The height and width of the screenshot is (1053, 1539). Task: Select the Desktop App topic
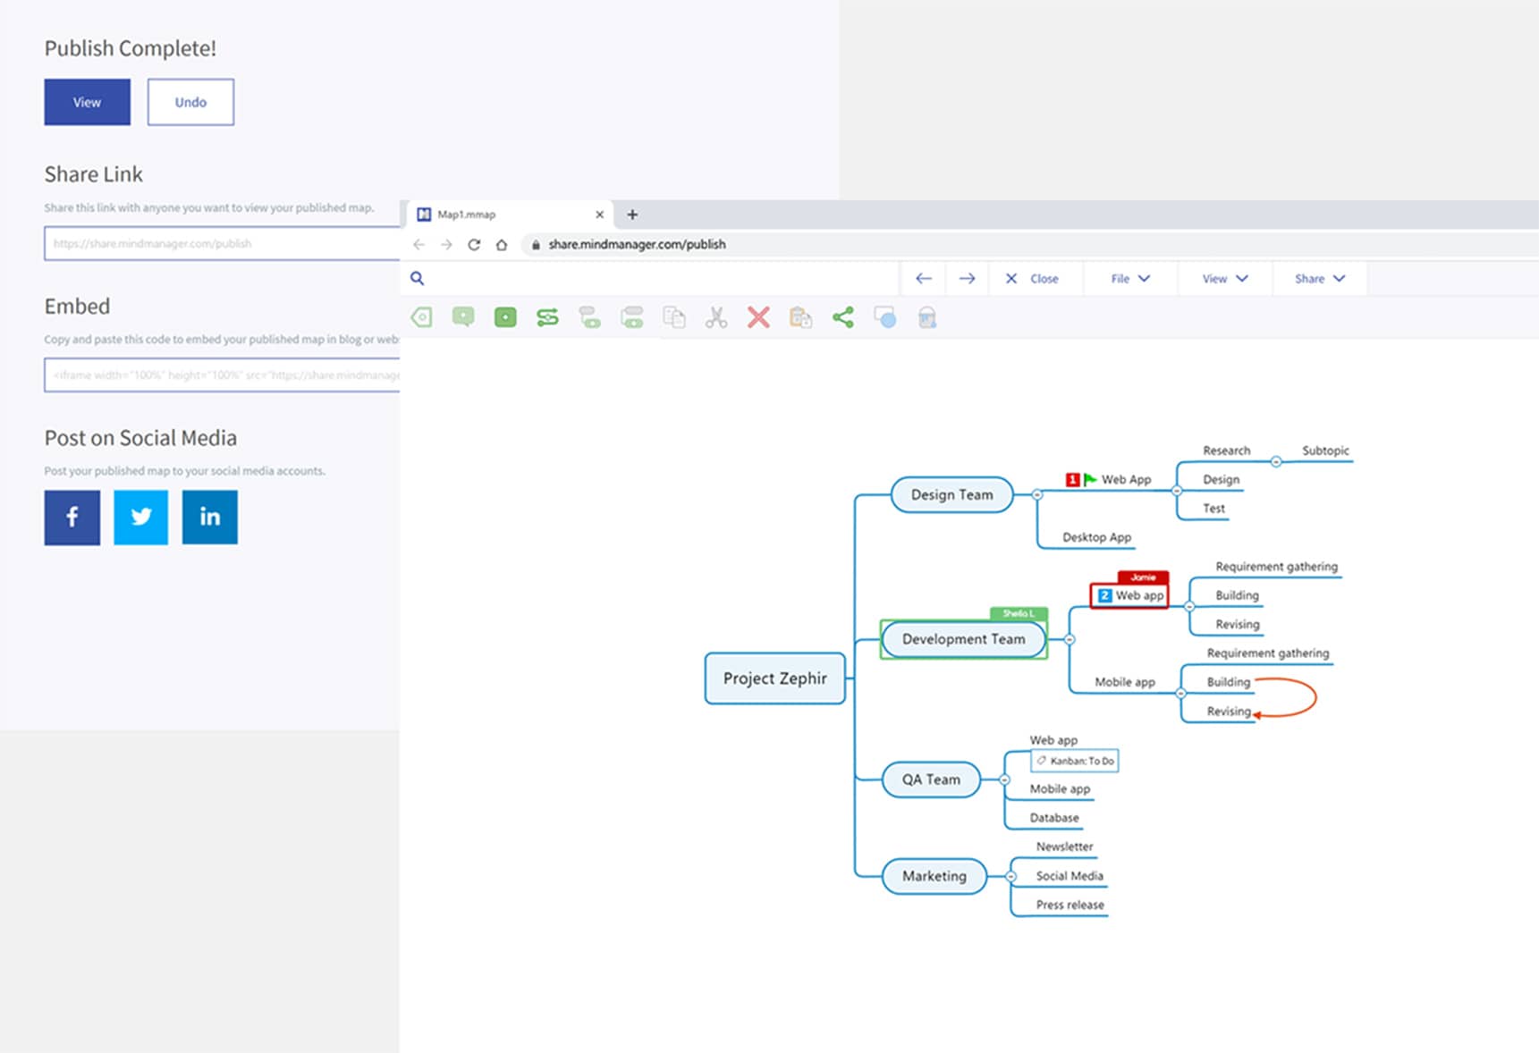1096,537
